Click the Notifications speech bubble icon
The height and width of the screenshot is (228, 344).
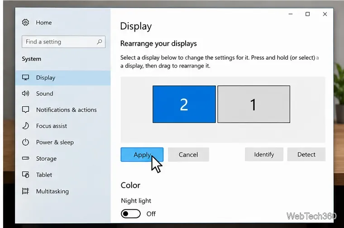[x=25, y=109]
